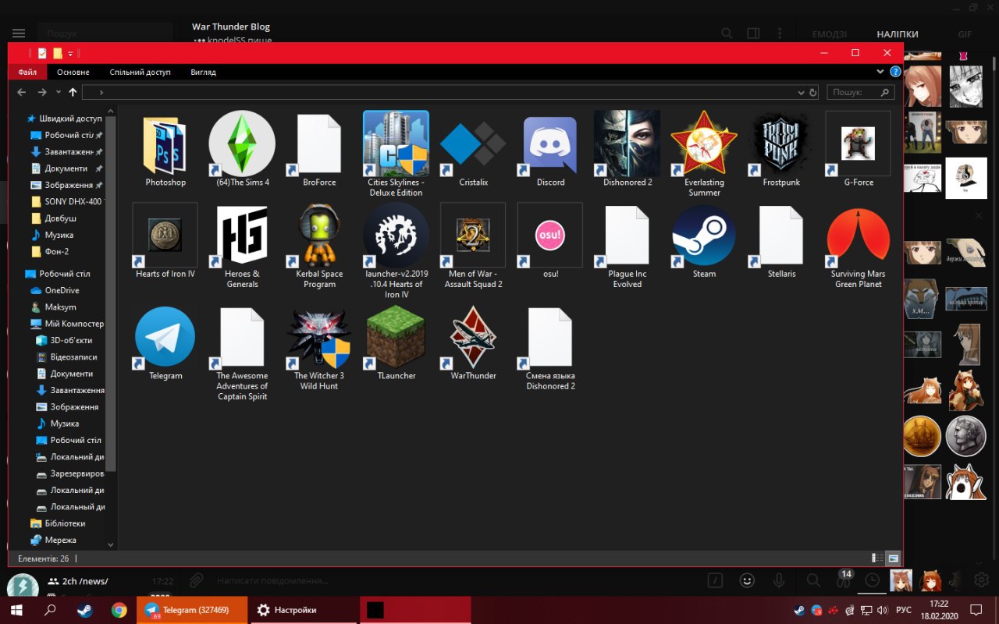Screen dimensions: 999x624
Task: Open the Файл ribbon tab
Action: 27,72
